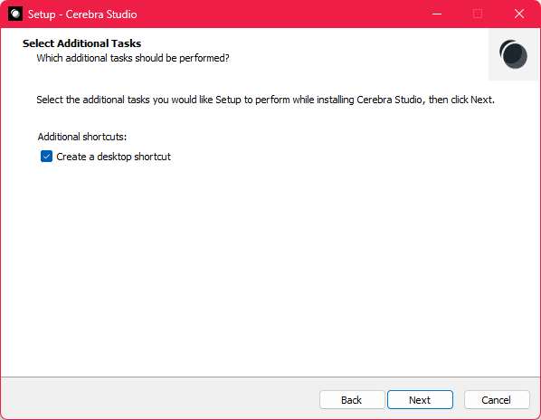Click the Cerebra Studio logo at top right
541x420 pixels.
click(x=513, y=54)
